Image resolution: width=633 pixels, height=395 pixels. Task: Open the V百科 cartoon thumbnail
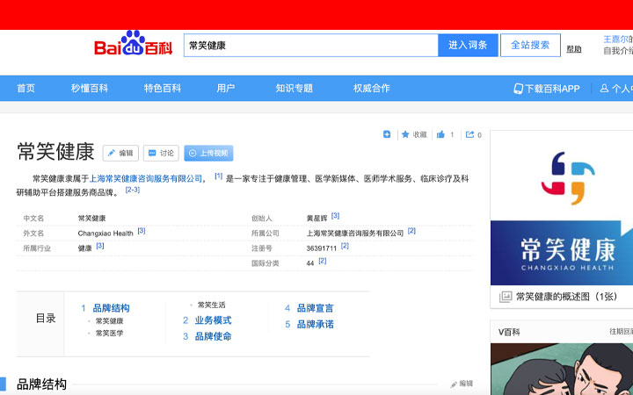562,370
